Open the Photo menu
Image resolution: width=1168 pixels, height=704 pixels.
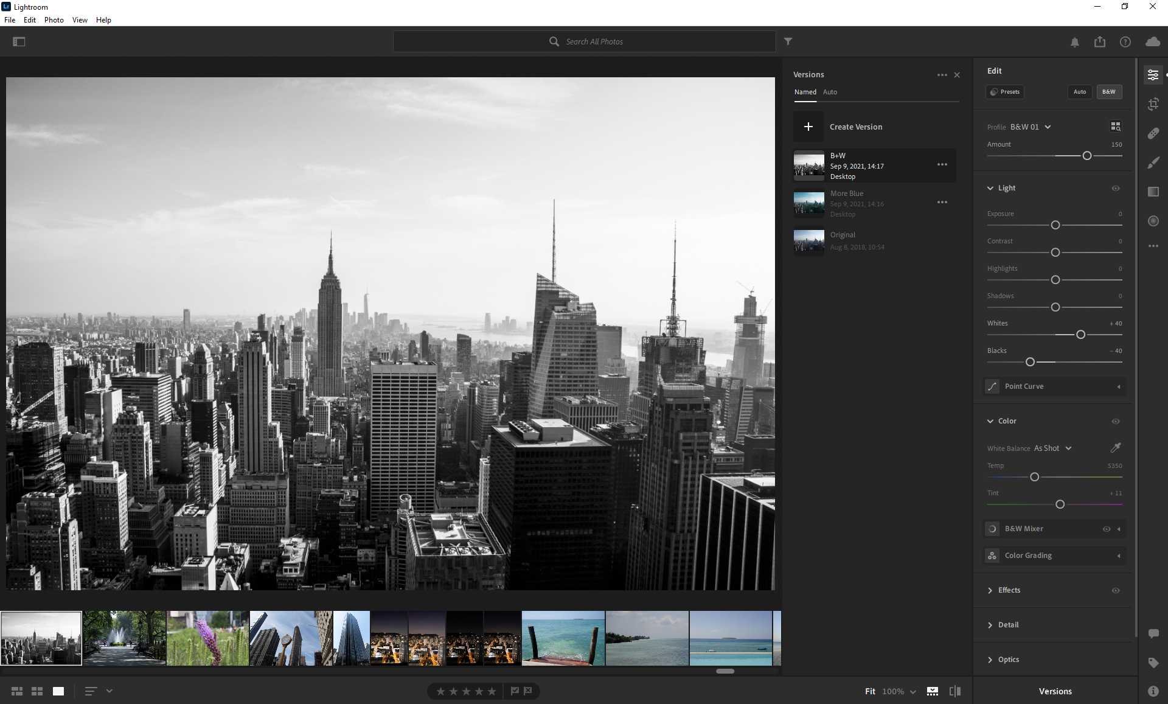pyautogui.click(x=54, y=19)
